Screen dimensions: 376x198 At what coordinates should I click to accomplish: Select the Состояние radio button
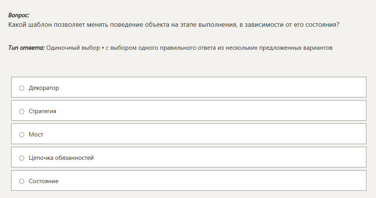(x=21, y=181)
